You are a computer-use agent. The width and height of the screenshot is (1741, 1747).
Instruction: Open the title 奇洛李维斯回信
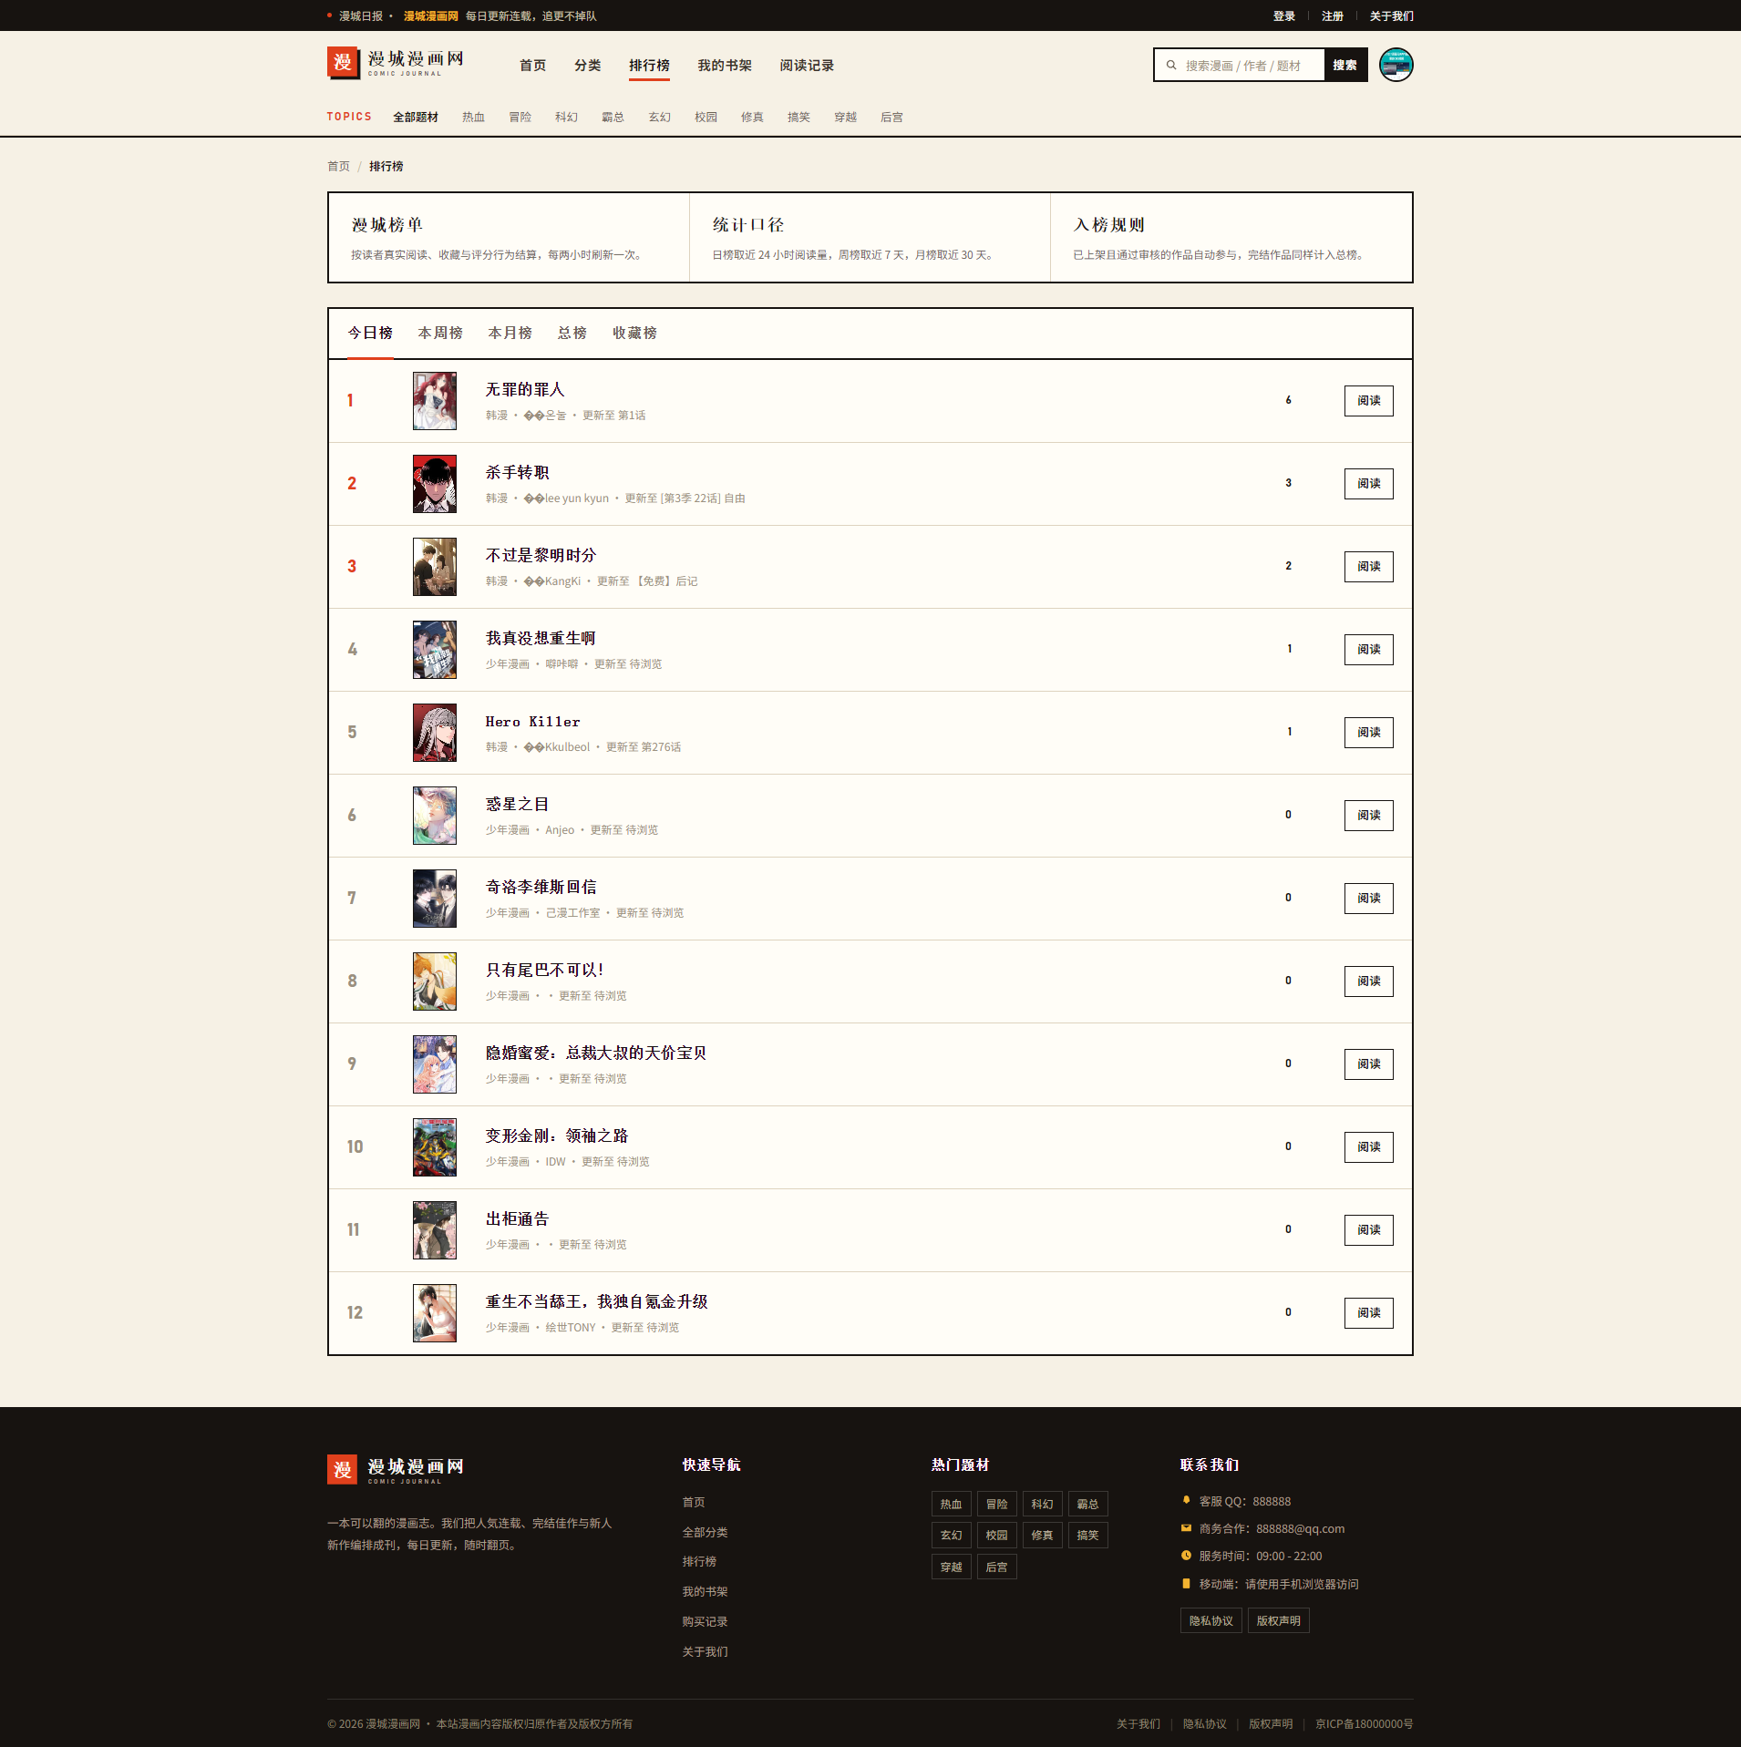[x=541, y=887]
